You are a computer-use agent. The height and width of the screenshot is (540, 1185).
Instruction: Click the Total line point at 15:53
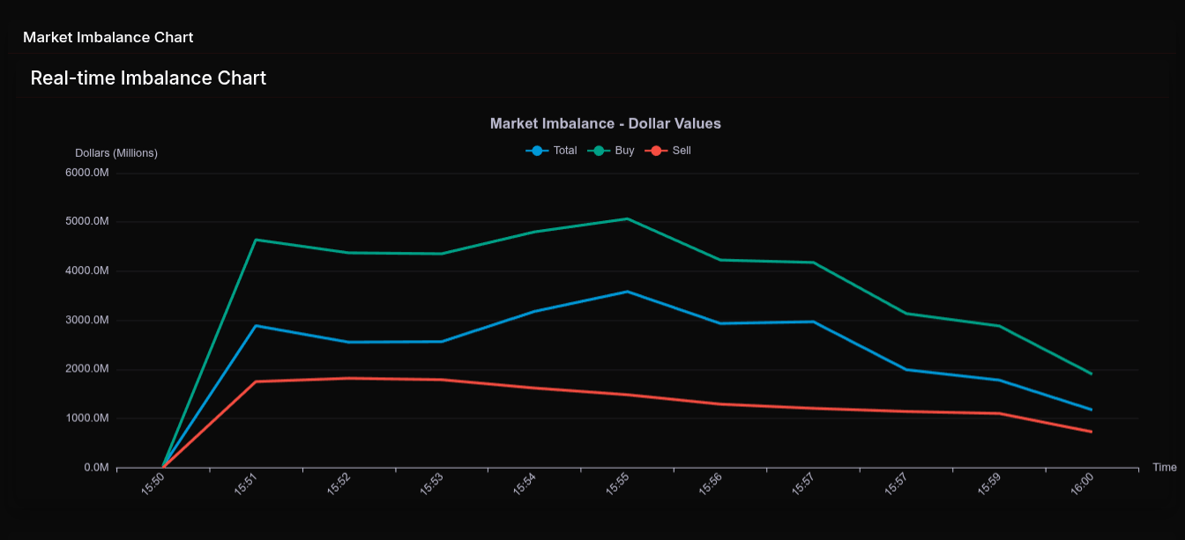coord(441,342)
